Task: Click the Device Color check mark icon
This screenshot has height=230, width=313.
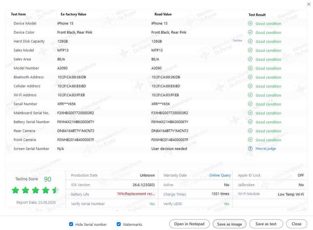Action: pos(250,32)
